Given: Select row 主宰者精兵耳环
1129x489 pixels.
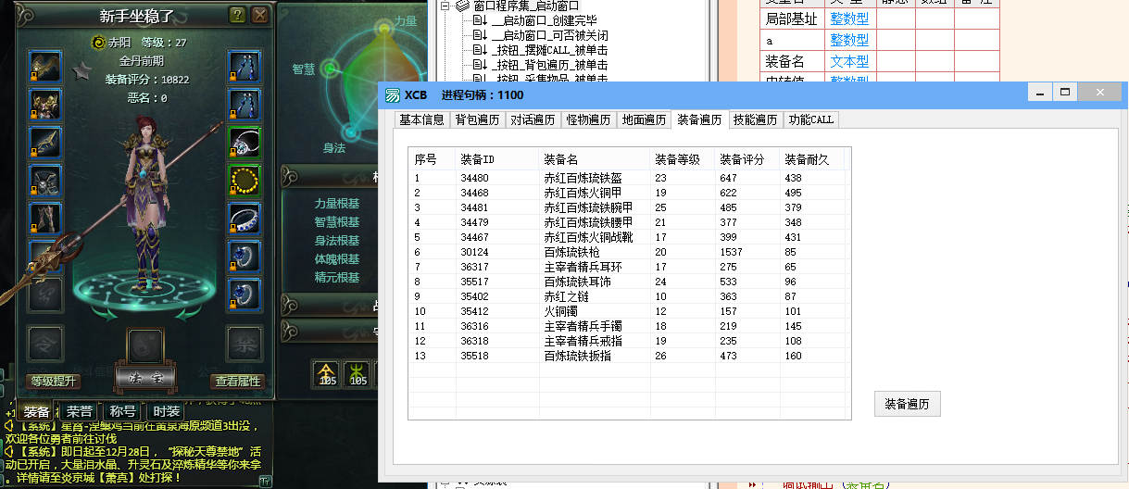Looking at the screenshot, I should click(629, 267).
